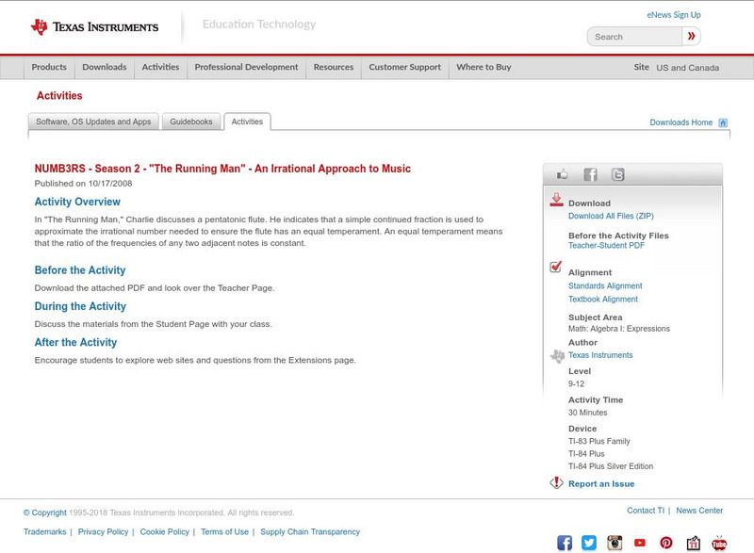Click the Report an Issue warning icon
Image resolution: width=754 pixels, height=553 pixels.
pyautogui.click(x=556, y=482)
